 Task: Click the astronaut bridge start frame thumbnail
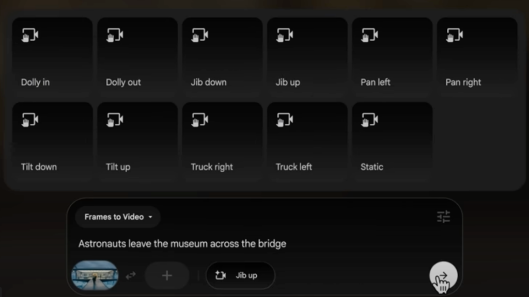95,275
